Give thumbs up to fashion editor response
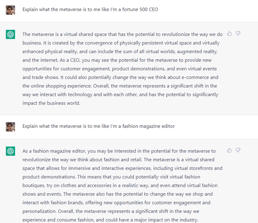Screen dimensions: 258x223 (229, 151)
